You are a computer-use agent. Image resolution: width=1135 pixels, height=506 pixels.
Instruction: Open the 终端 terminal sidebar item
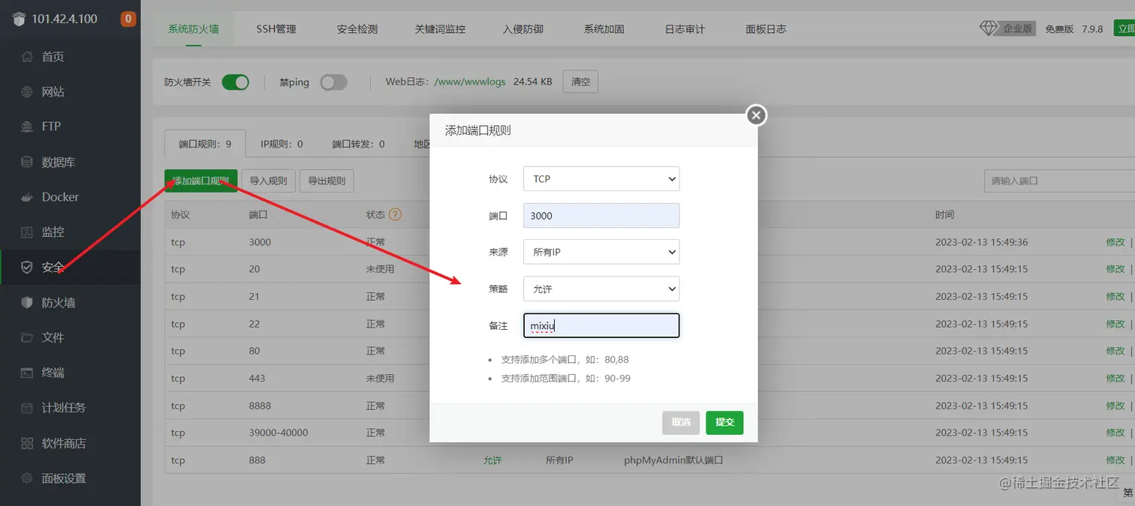point(70,373)
